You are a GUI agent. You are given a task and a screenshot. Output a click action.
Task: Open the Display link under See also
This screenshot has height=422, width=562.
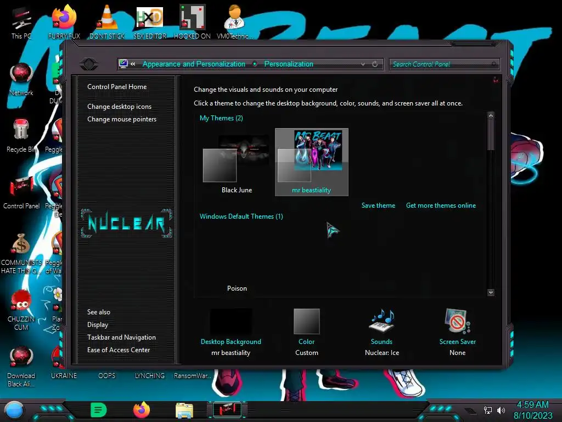[98, 325]
